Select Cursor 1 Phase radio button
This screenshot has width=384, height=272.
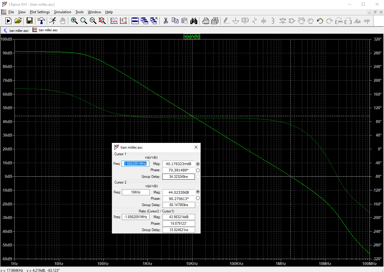pos(198,170)
